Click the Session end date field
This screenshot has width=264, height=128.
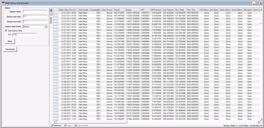(x=35, y=22)
